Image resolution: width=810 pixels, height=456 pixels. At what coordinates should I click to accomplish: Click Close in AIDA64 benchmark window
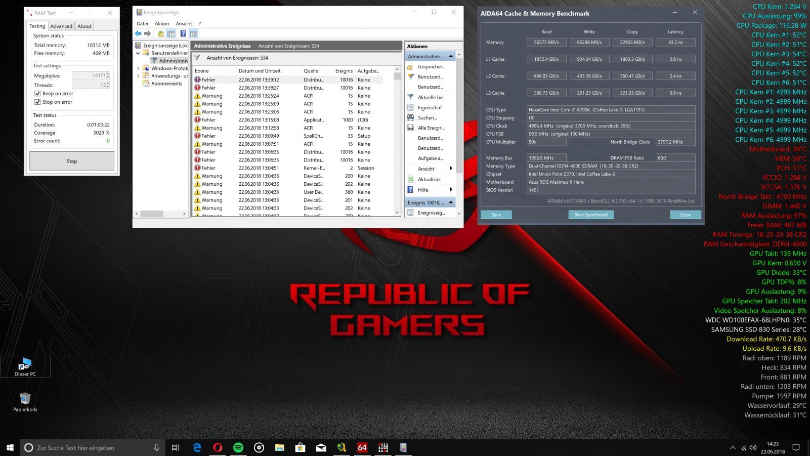pyautogui.click(x=686, y=215)
